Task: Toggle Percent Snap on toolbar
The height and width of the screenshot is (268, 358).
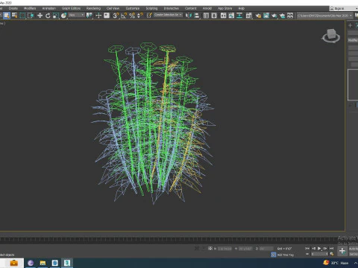Action: [132, 16]
